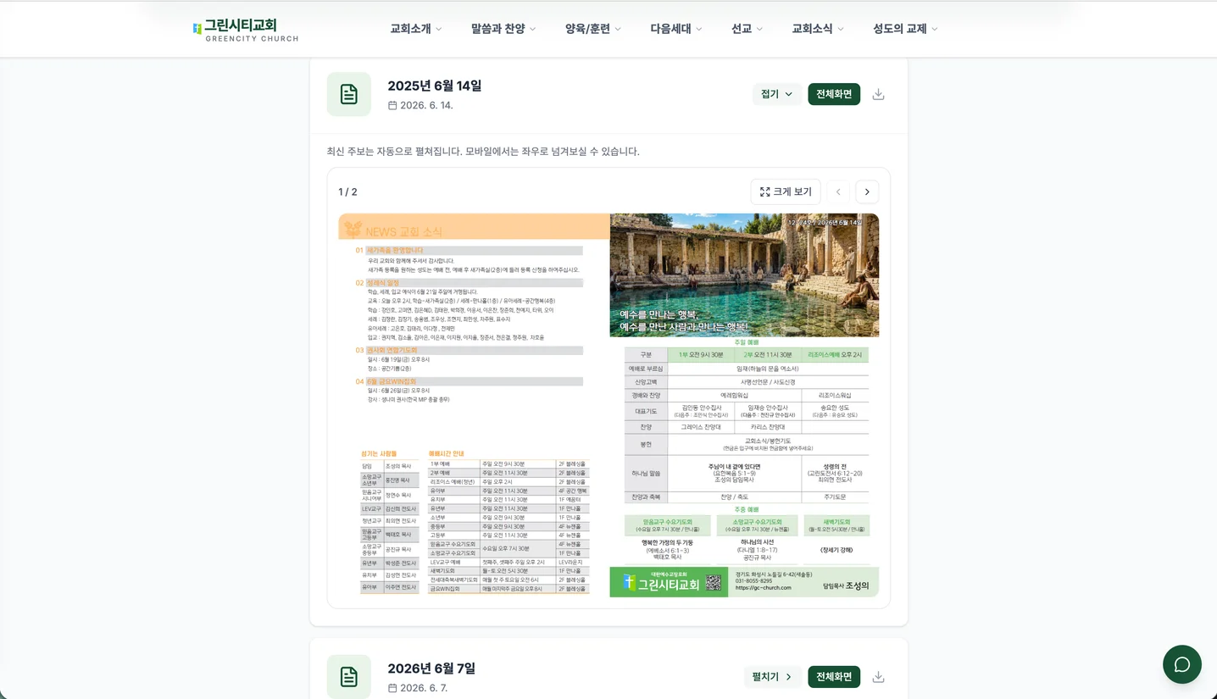The width and height of the screenshot is (1217, 699).
Task: Open the 성도의 교제 menu
Action: (x=905, y=29)
